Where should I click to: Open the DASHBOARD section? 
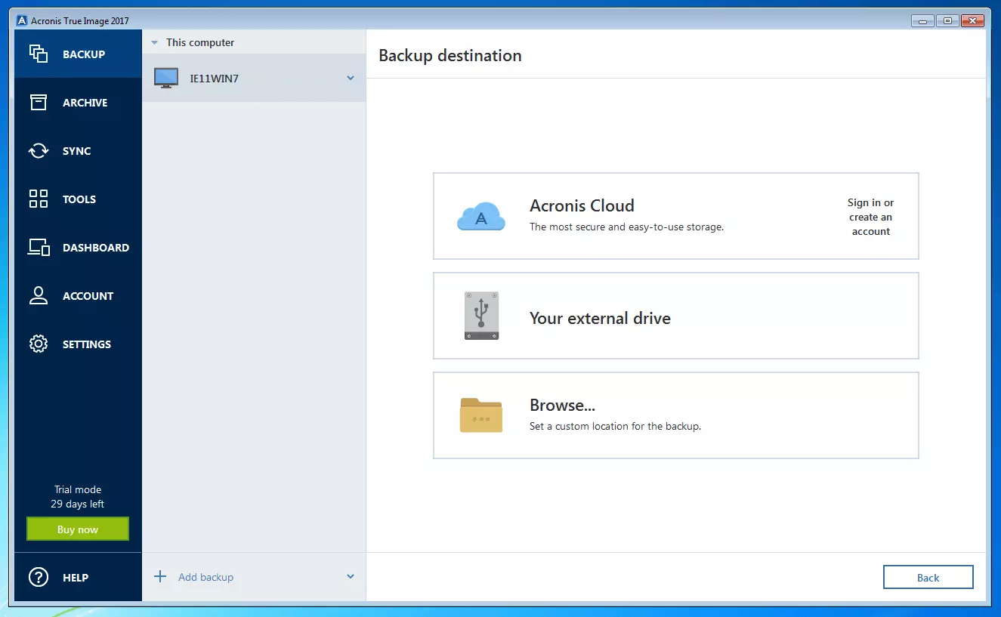(78, 248)
